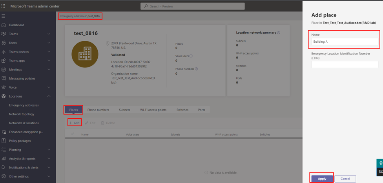Collapse the navigation hamburger menu
383x183 pixels.
4,16
